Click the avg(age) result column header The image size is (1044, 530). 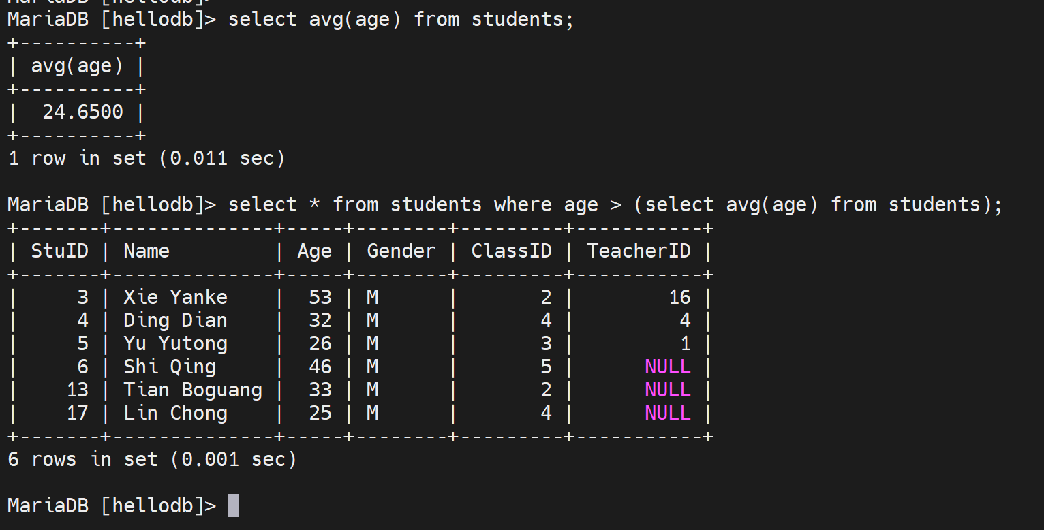77,66
